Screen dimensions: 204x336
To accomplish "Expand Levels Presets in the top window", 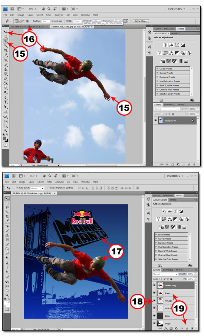I will pyautogui.click(x=158, y=69).
